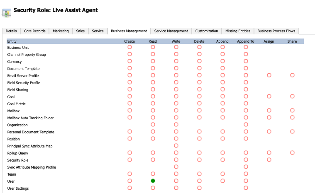The image size is (315, 193).
Task: Toggle Assign privilege for Email Server Profile
Action: [x=269, y=75]
